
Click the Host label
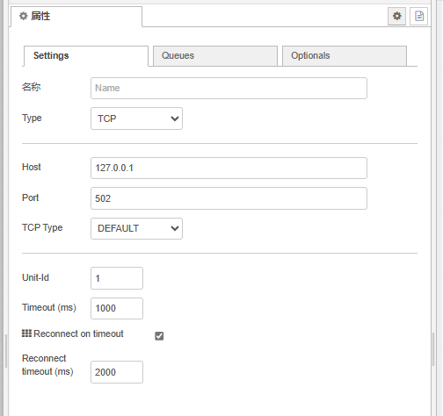click(32, 167)
